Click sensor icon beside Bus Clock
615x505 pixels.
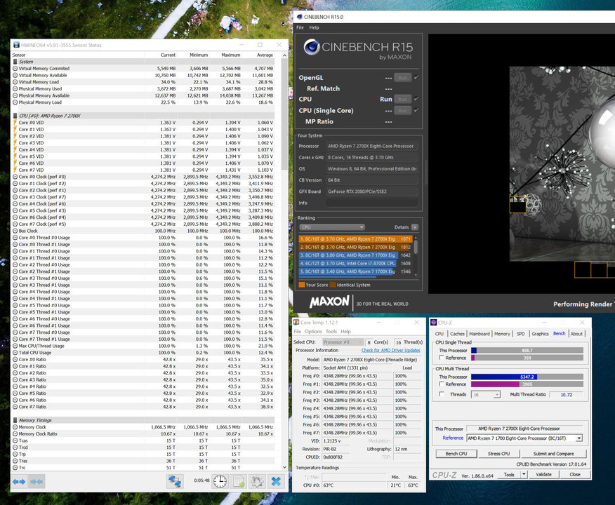[x=15, y=231]
